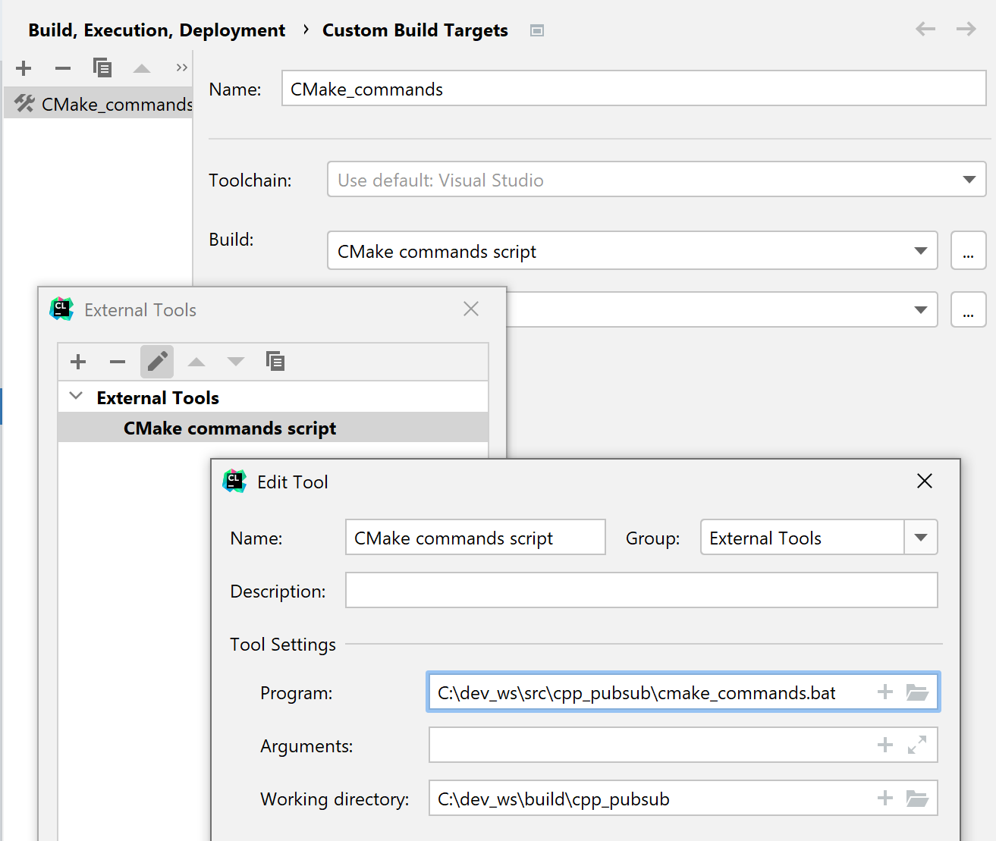Collapse the External Tools tree node
996x841 pixels.
click(75, 397)
